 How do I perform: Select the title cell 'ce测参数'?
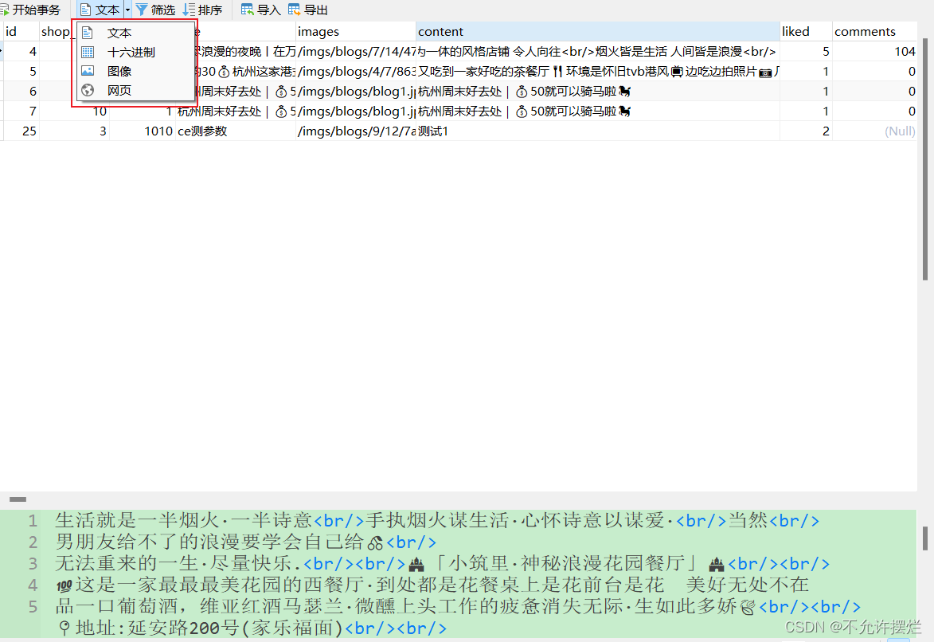[x=236, y=131]
